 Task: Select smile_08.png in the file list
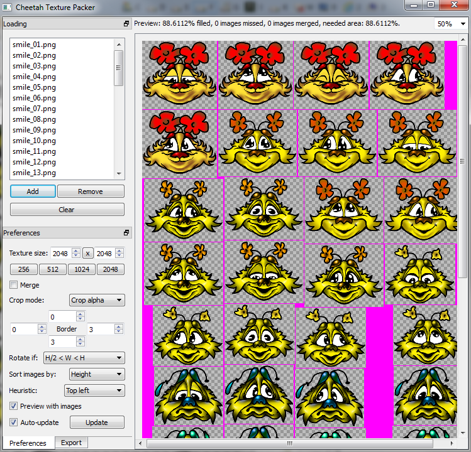click(x=34, y=119)
